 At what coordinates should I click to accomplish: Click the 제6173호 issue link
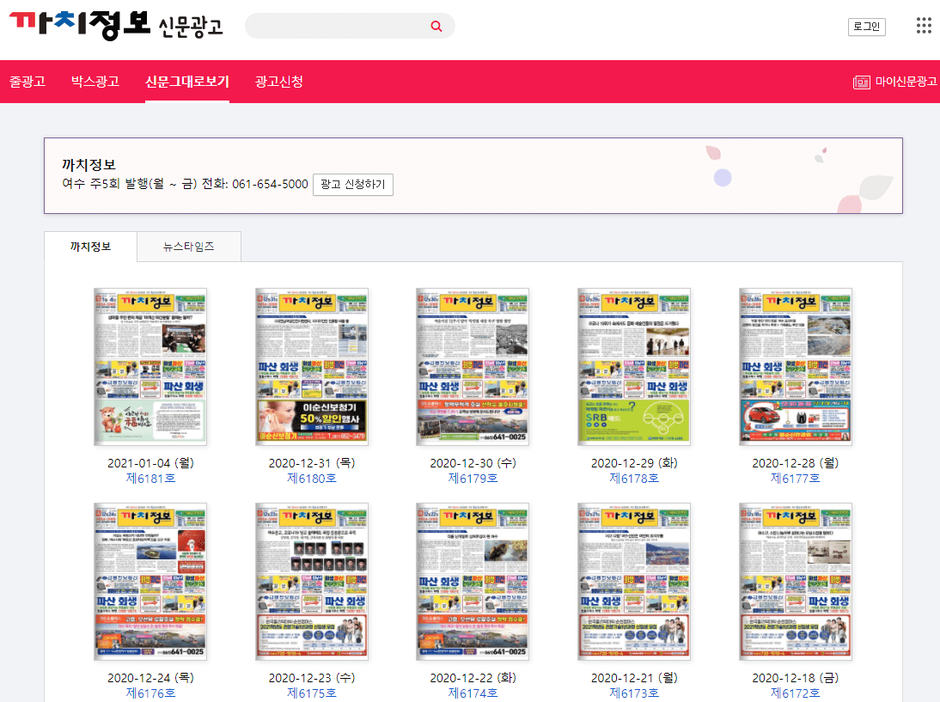click(x=634, y=693)
